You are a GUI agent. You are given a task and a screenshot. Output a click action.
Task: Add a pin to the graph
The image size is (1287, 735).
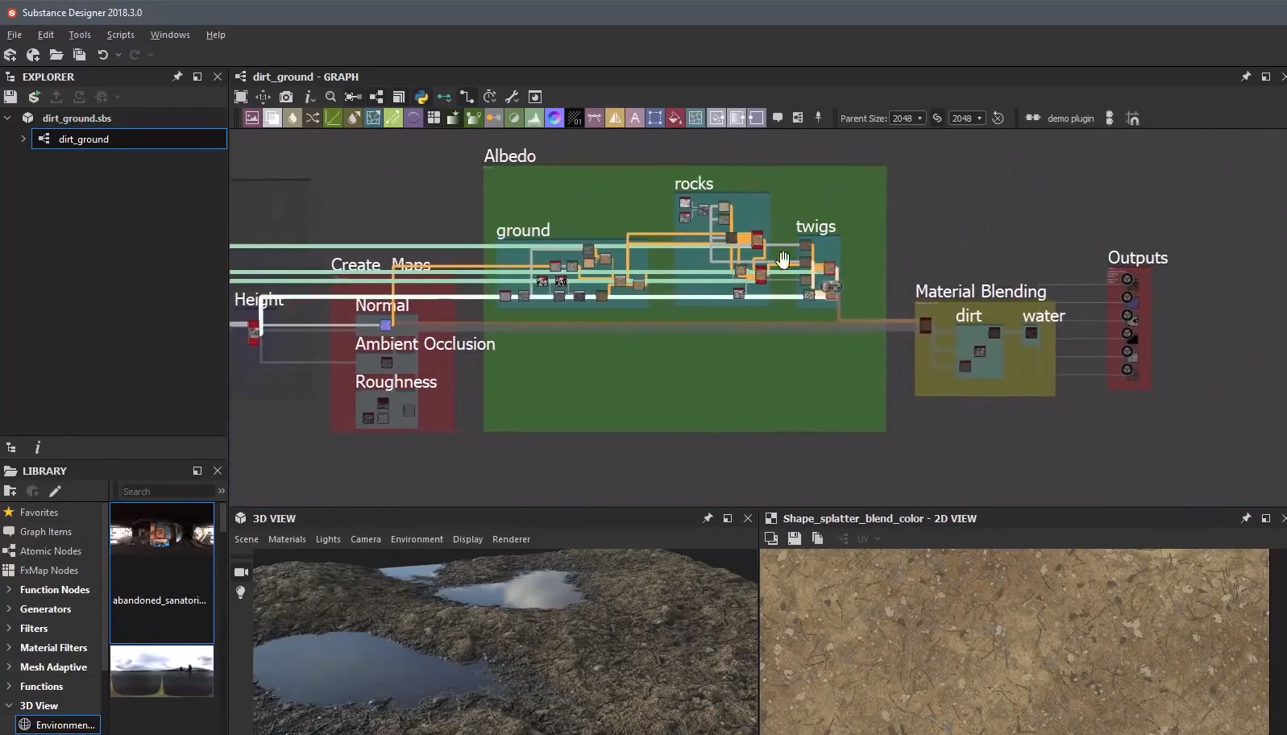819,118
